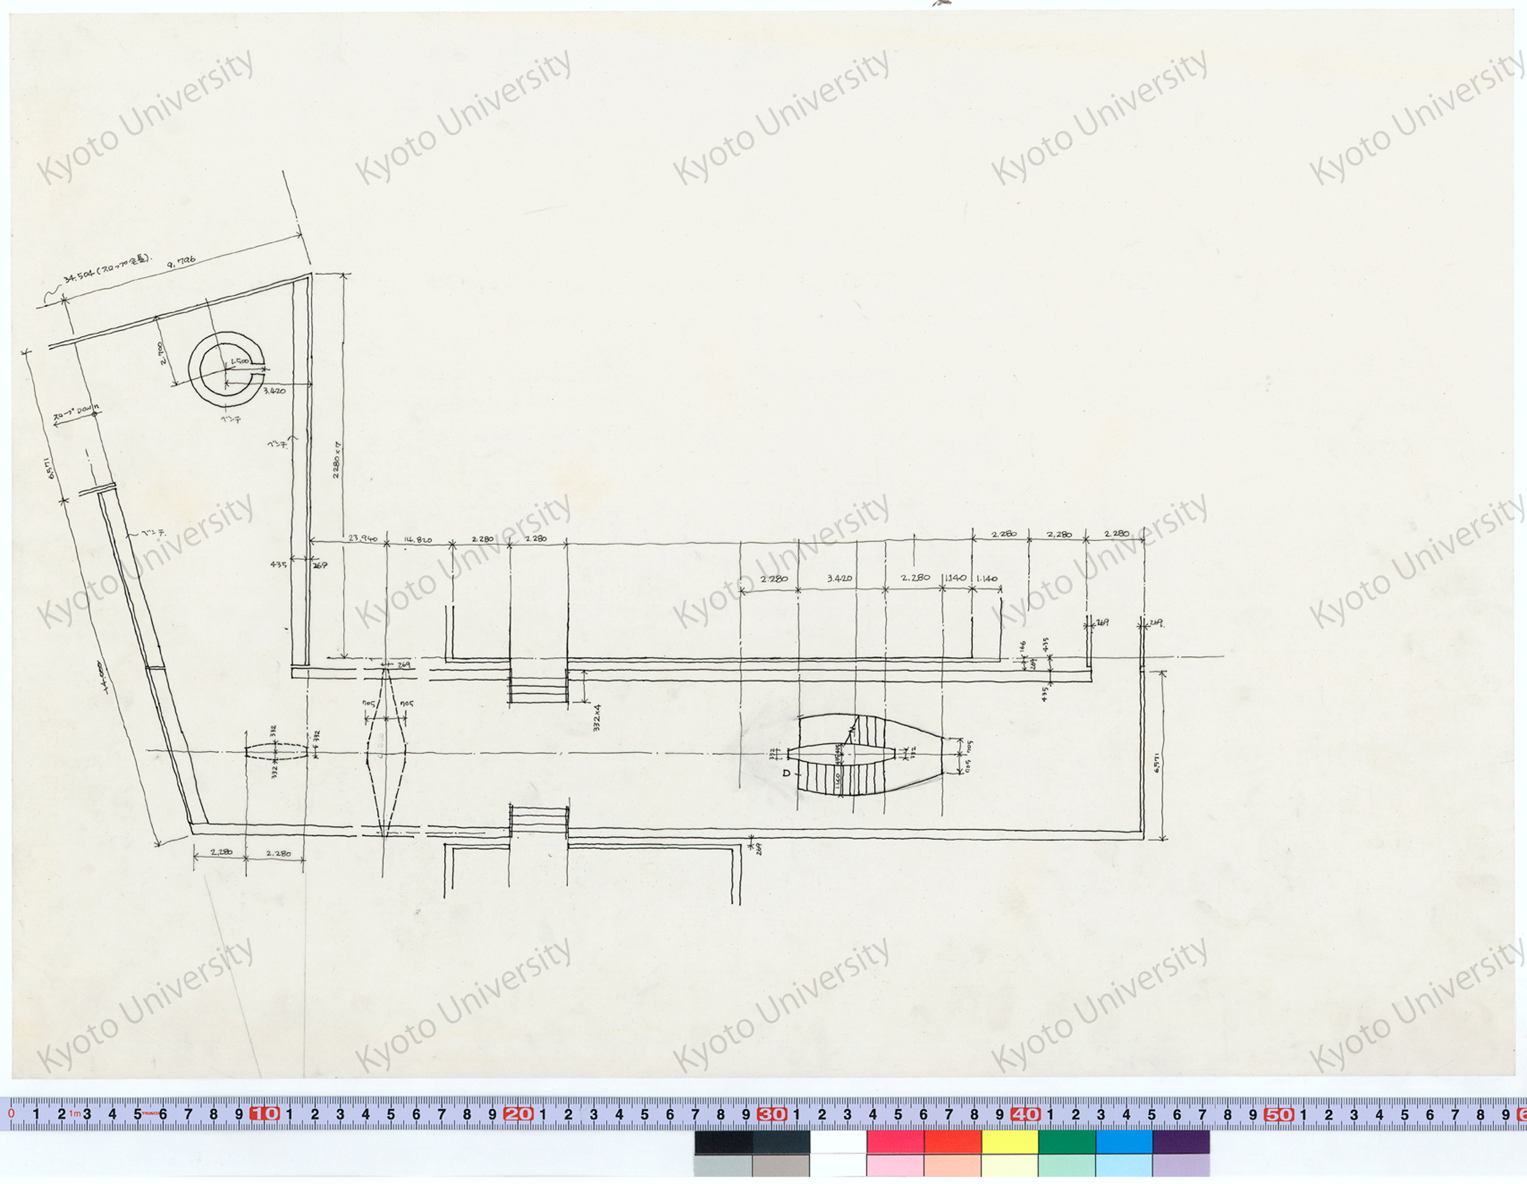Click the 9.796 dimension label
The height and width of the screenshot is (1184, 1527).
point(181,262)
